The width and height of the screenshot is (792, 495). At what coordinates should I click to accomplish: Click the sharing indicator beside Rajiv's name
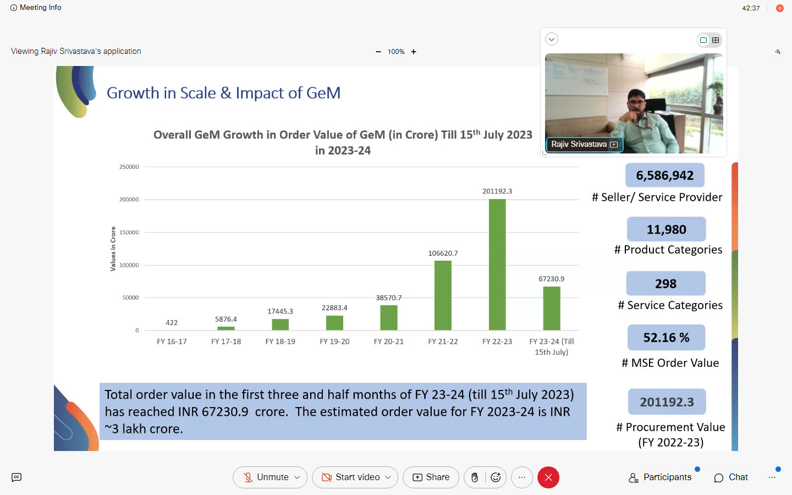click(x=614, y=145)
